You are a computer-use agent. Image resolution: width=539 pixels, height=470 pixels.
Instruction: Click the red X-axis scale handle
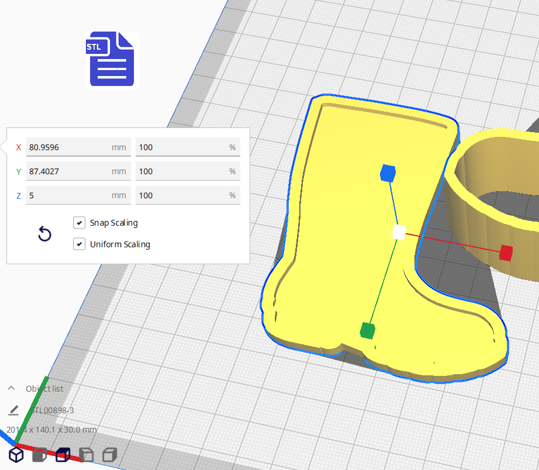(x=506, y=253)
